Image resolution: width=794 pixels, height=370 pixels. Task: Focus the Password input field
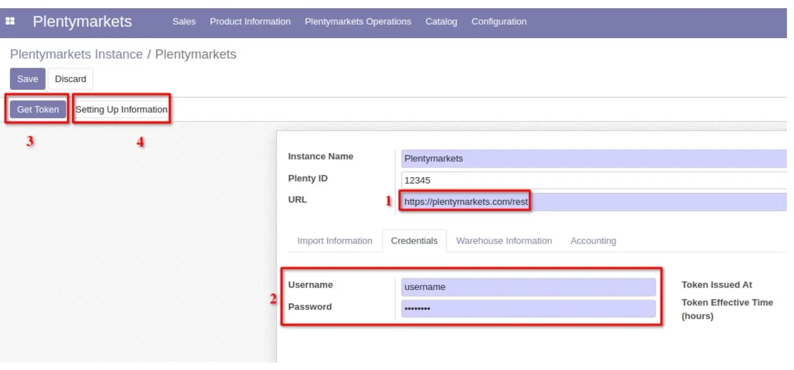pyautogui.click(x=528, y=309)
